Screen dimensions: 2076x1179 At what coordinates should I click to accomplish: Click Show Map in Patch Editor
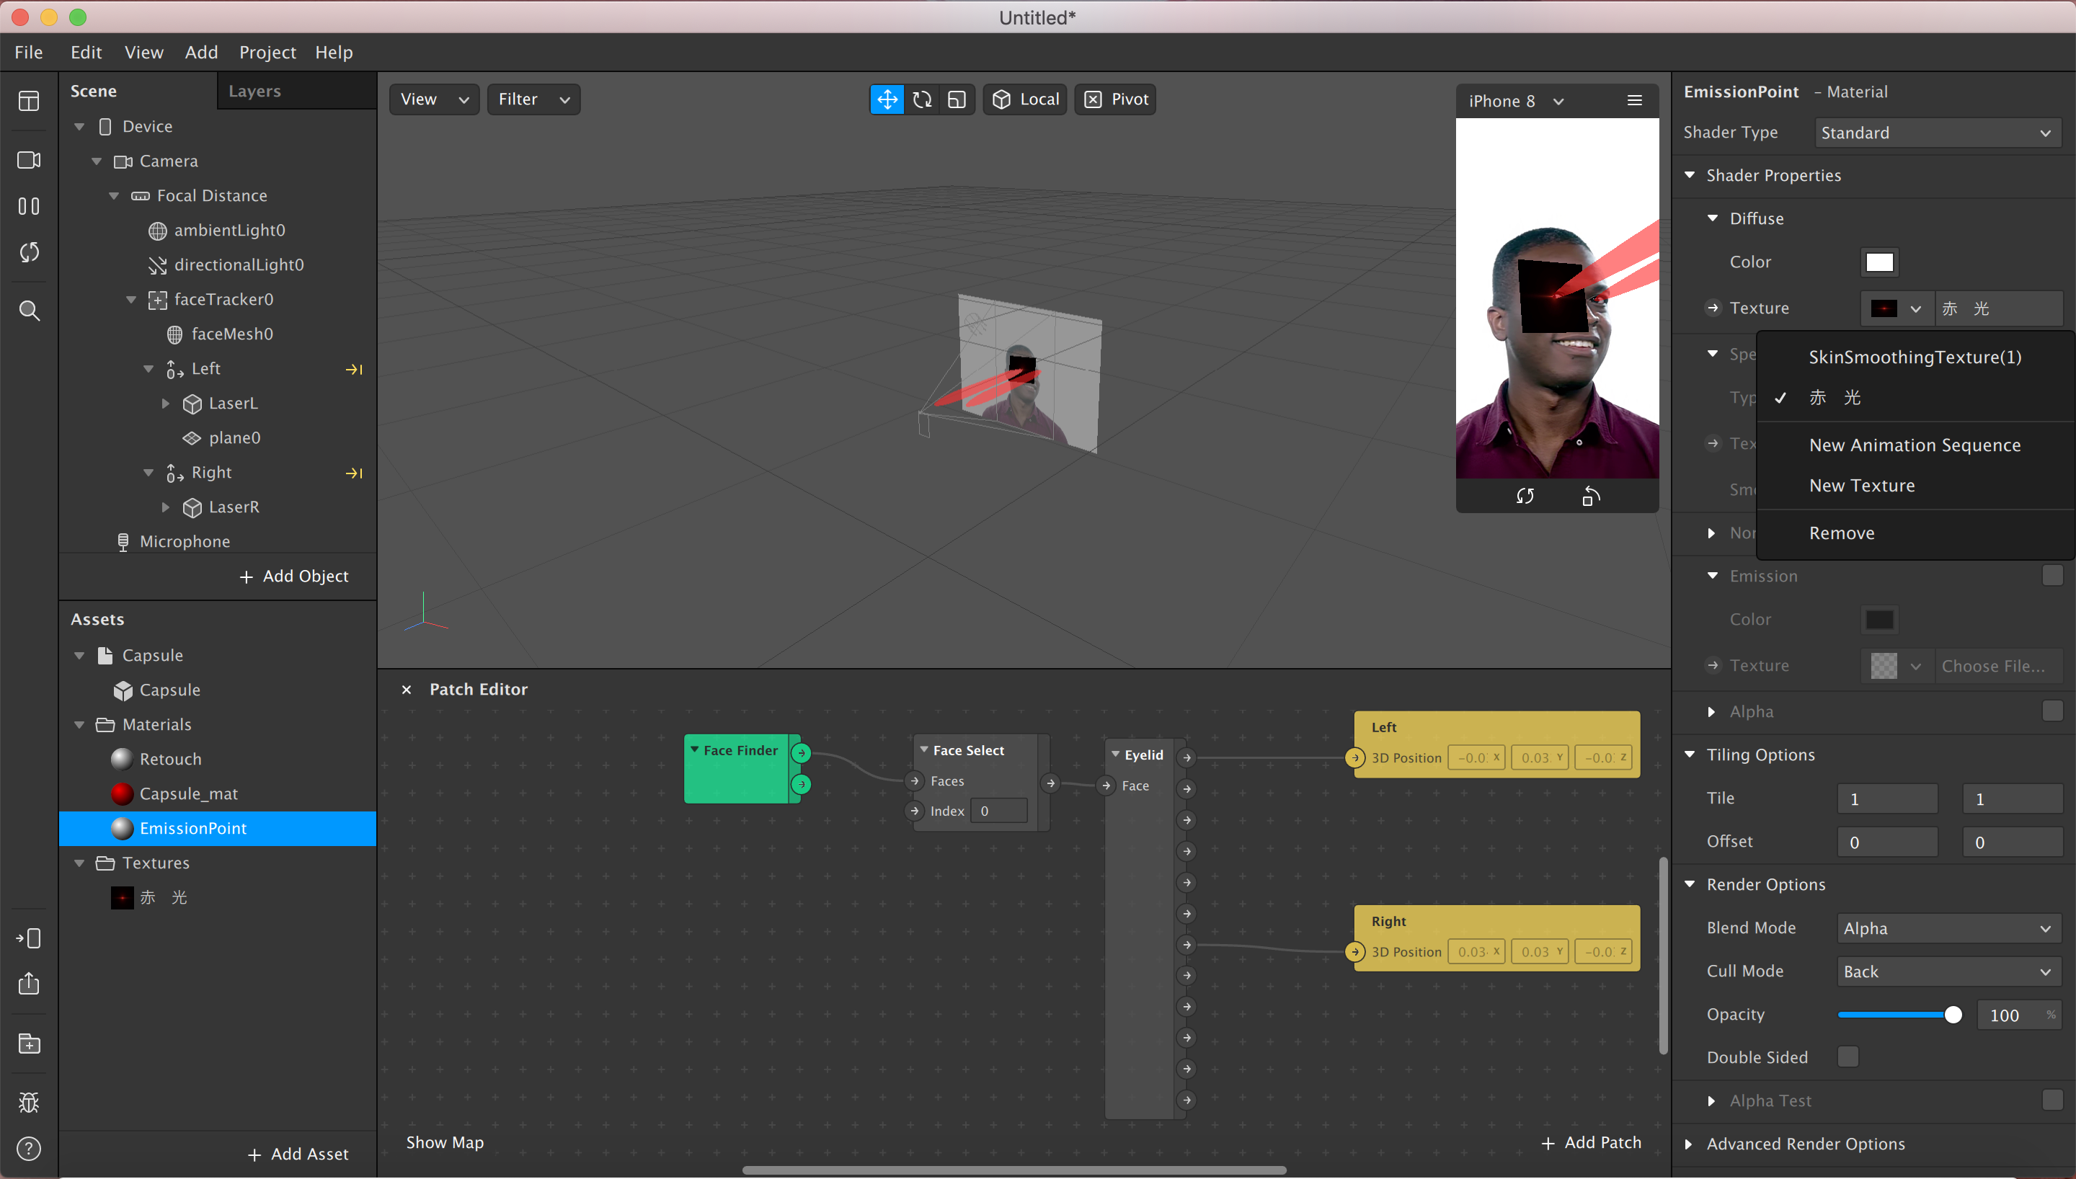coord(445,1144)
